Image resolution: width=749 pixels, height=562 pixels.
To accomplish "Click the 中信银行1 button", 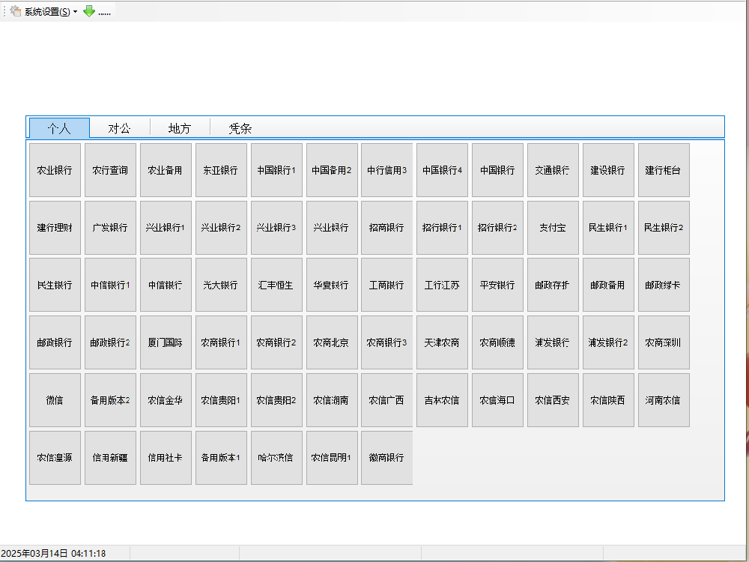I will [110, 285].
